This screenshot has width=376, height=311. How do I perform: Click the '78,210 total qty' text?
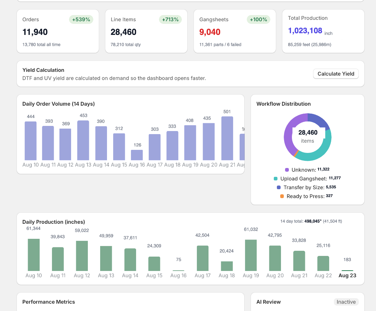pyautogui.click(x=126, y=44)
